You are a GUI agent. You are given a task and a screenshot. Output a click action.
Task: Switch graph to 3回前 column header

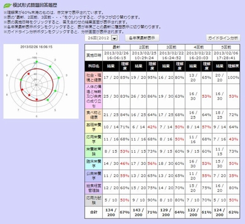pyautogui.click(x=171, y=47)
